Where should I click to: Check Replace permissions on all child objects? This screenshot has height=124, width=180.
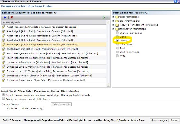4,99
